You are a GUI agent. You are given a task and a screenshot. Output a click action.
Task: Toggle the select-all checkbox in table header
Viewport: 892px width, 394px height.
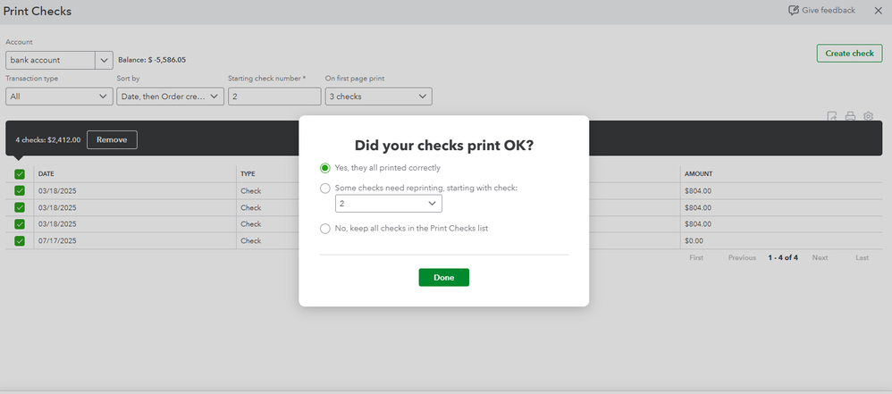(20, 174)
